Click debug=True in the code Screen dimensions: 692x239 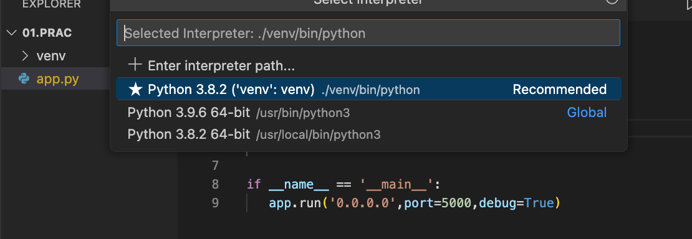[x=516, y=203]
